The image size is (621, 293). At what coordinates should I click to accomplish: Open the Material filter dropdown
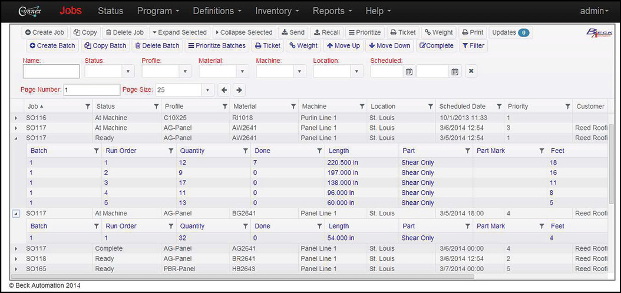coord(243,72)
